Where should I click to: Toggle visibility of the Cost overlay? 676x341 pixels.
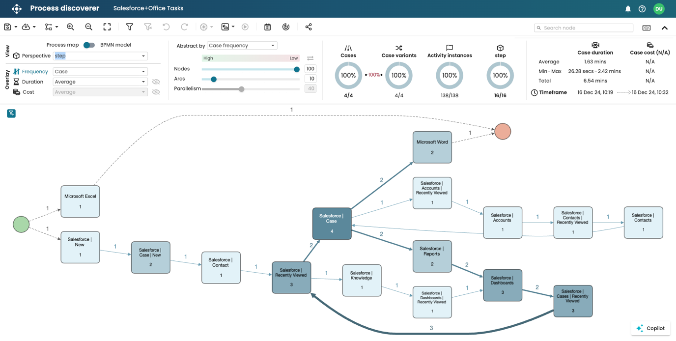(157, 92)
